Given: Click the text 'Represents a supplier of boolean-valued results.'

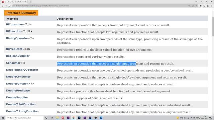Looking at the screenshot, I should (x=91, y=57).
